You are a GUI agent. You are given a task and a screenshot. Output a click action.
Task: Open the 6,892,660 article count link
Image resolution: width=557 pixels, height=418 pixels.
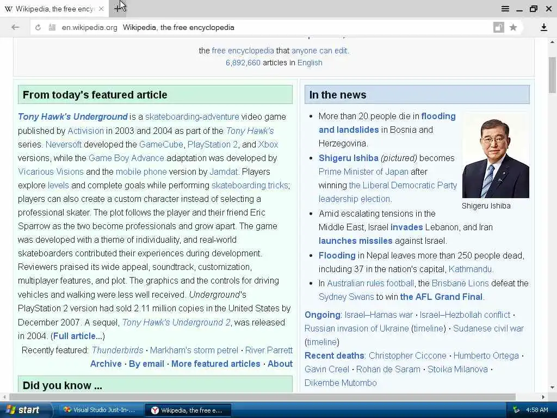point(243,63)
